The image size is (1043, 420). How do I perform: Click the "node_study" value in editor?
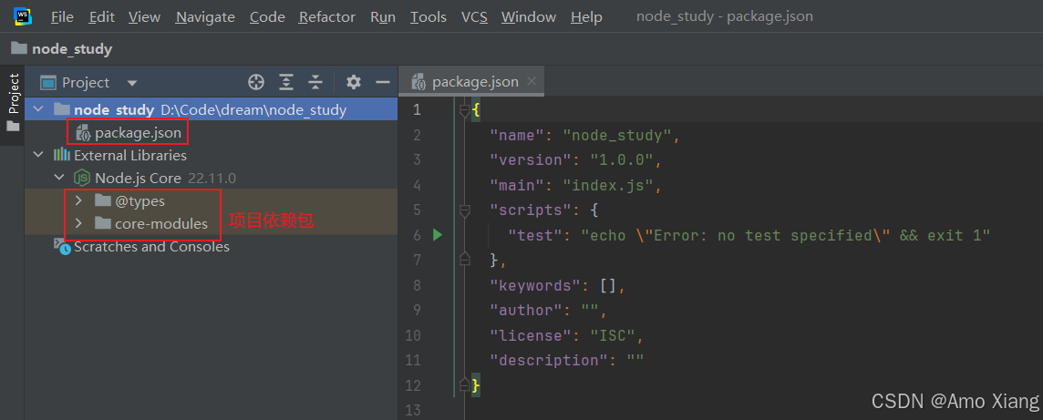tap(617, 136)
